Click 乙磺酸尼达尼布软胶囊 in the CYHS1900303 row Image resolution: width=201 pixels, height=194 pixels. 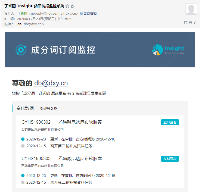[x=80, y=158]
